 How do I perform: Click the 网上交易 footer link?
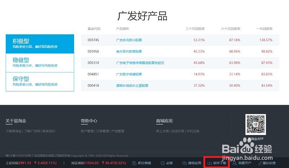click(x=163, y=131)
